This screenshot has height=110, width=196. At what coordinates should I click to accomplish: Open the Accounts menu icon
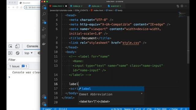(x=44, y=97)
